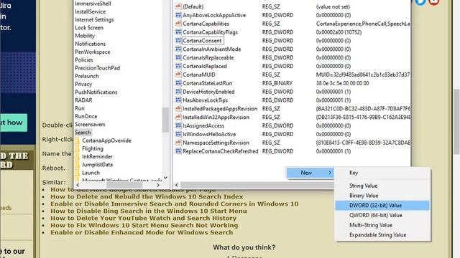Click the CortanaIsReplaced value icon
Image resolution: width=460 pixels, height=258 pixels.
click(x=178, y=66)
